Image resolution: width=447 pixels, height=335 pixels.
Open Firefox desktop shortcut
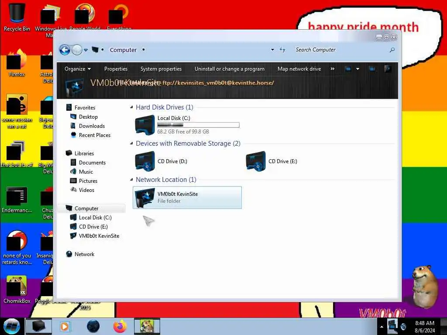(x=17, y=62)
